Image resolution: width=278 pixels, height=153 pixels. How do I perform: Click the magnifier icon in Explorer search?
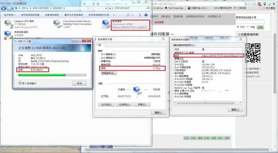click(x=148, y=8)
